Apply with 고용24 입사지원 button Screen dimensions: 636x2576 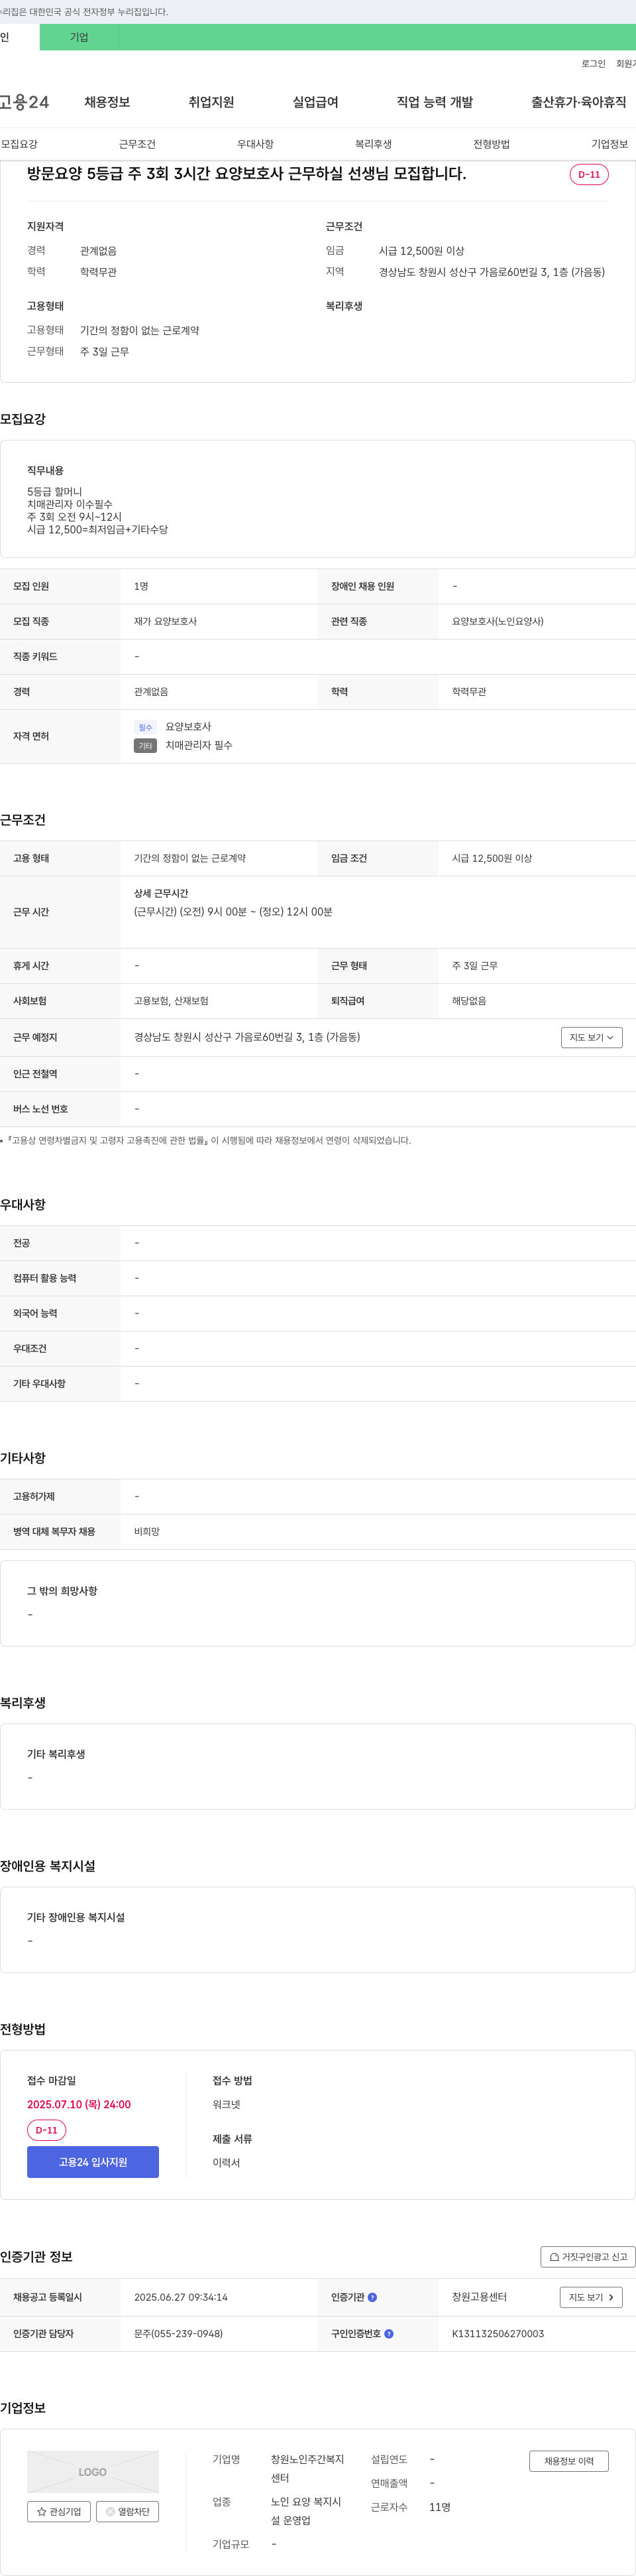[93, 2161]
